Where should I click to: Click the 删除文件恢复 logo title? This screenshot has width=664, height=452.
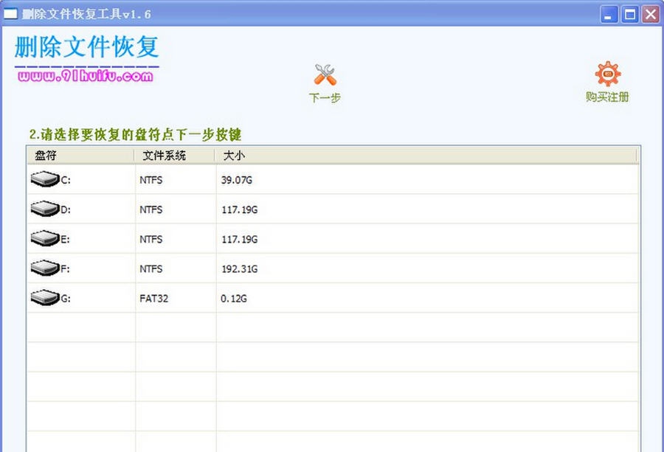coord(86,47)
